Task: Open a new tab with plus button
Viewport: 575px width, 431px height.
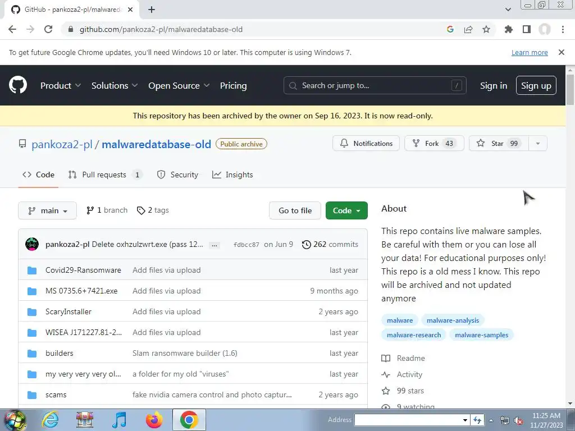Action: (152, 10)
